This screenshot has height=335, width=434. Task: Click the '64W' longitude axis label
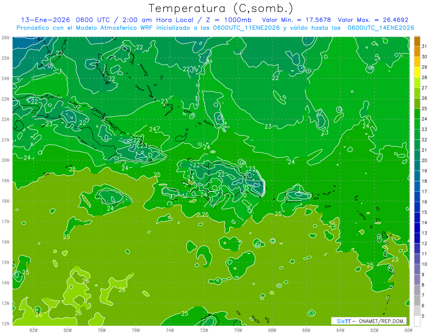(x=340, y=330)
